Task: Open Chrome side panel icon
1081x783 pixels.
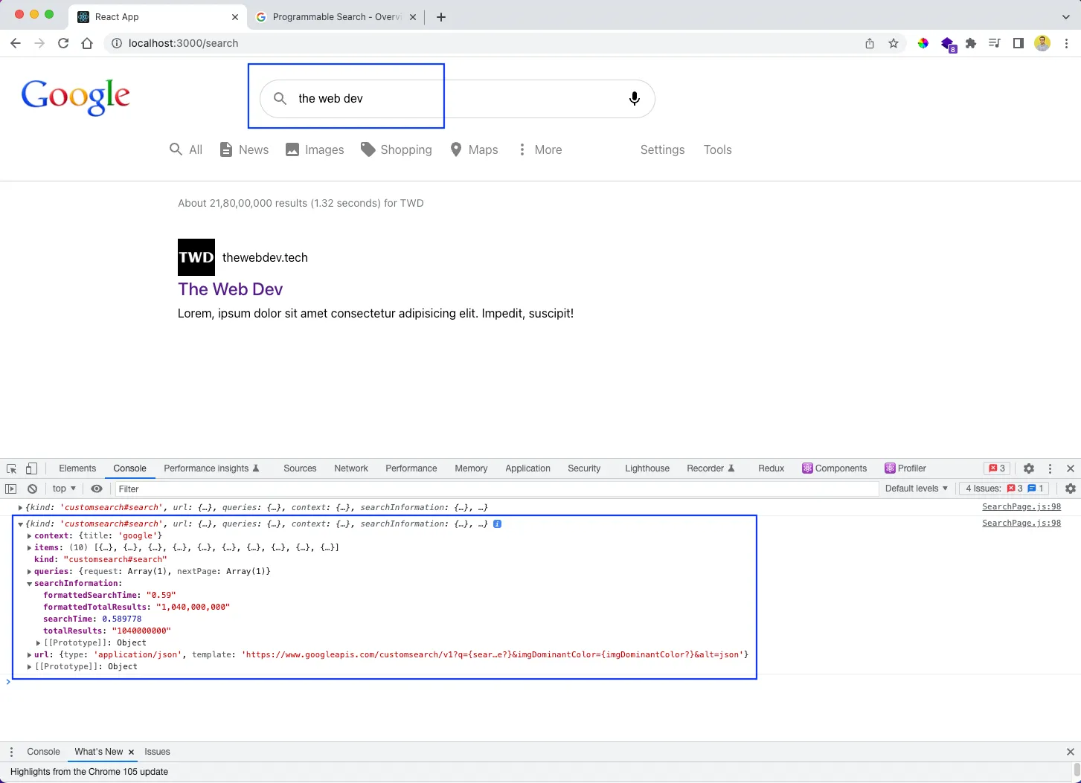Action: coord(1019,43)
